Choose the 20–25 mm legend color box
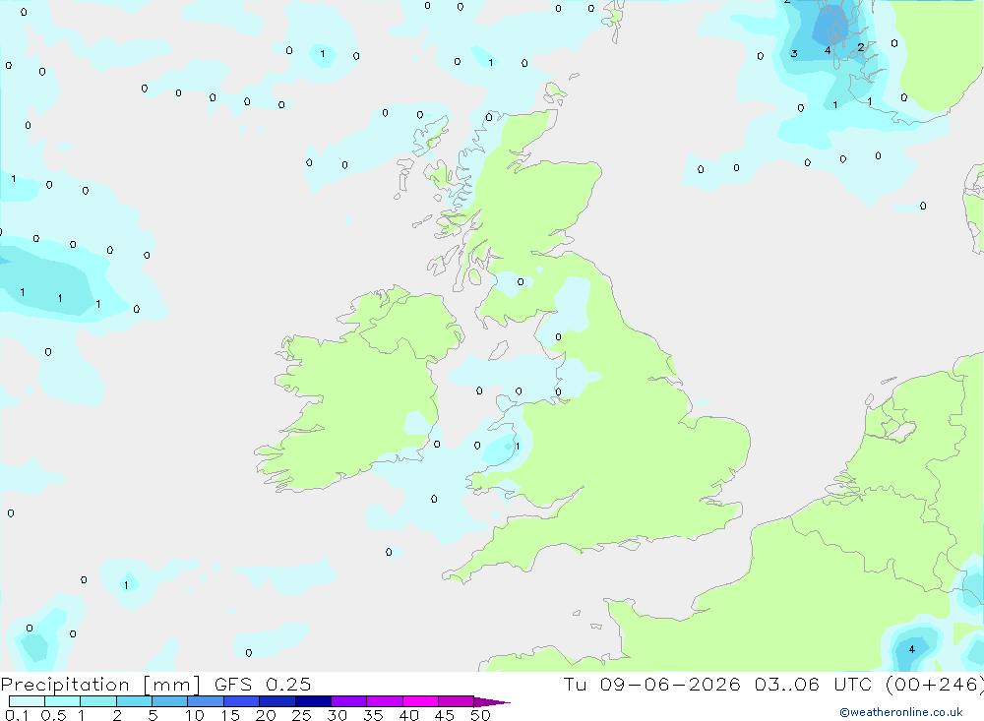The height and width of the screenshot is (721, 984). point(277,701)
